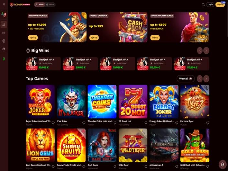
Task: Advance the Top Games carousel with the right arrow
Action: pos(206,79)
